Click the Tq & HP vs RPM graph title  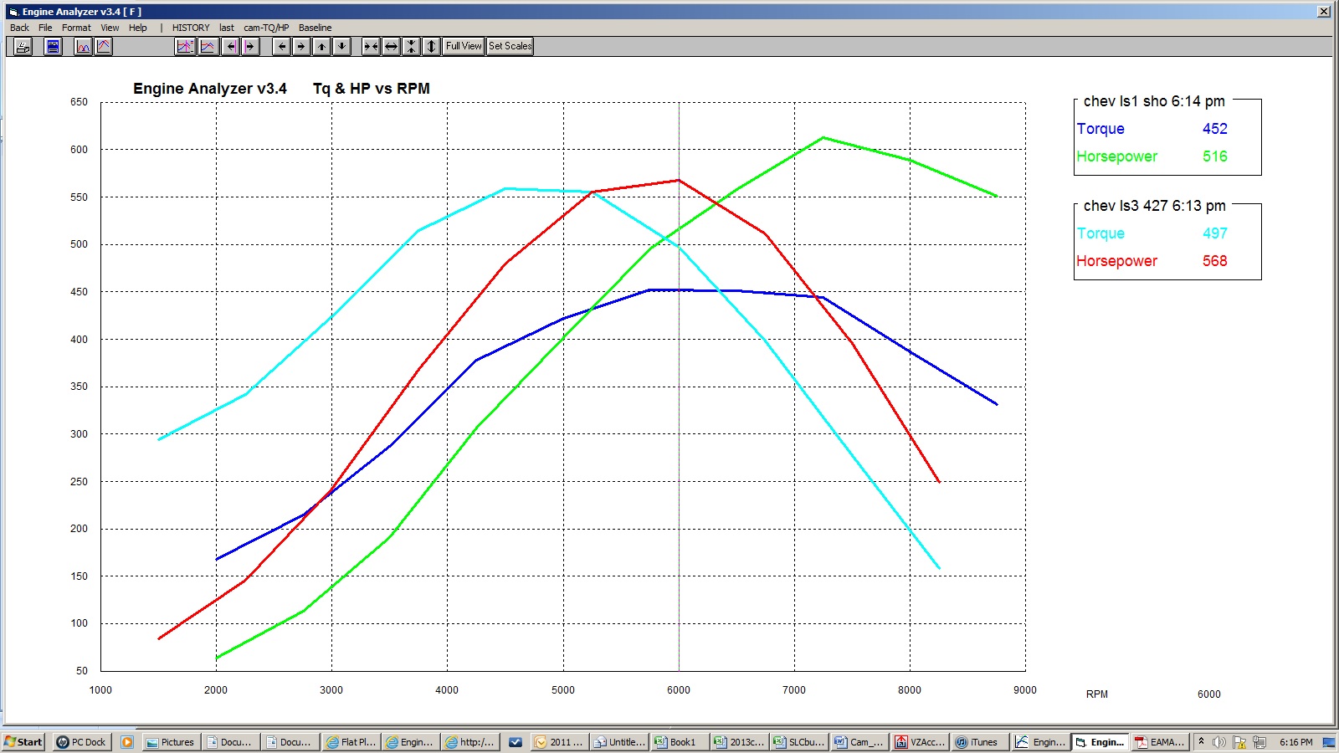point(372,89)
